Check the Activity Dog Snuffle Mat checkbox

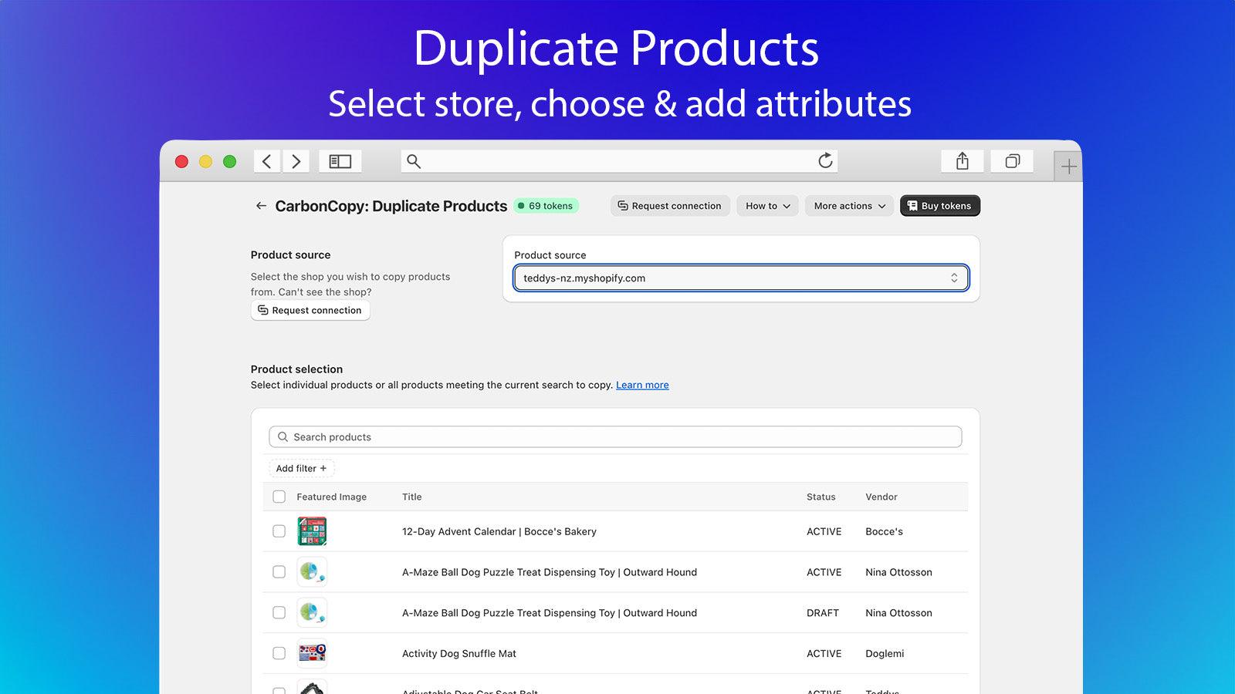point(279,653)
